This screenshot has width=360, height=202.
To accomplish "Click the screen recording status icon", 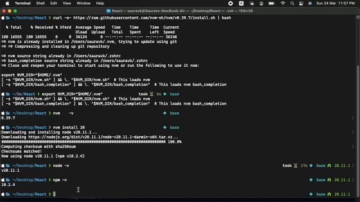I will coord(231,3).
